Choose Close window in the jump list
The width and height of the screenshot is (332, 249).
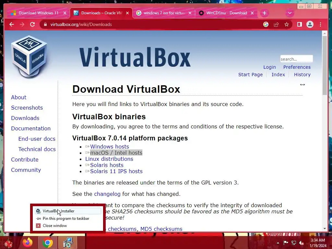click(68, 226)
